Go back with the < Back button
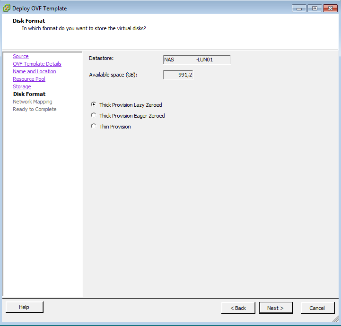This screenshot has width=341, height=326. point(238,308)
